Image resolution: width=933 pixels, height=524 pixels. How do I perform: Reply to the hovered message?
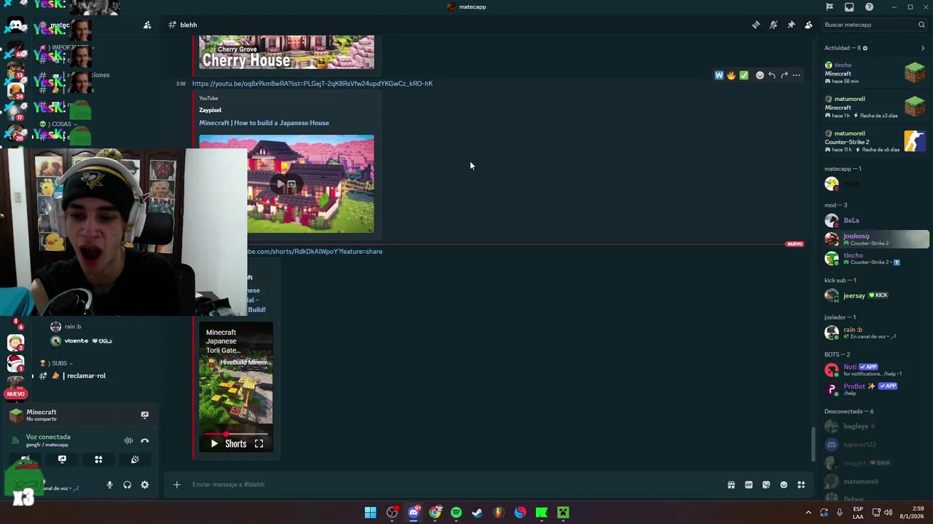772,75
